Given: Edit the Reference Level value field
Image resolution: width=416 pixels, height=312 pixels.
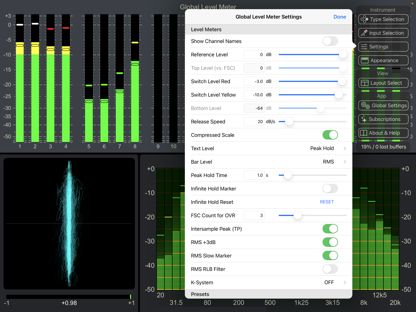Looking at the screenshot, I should [x=254, y=54].
